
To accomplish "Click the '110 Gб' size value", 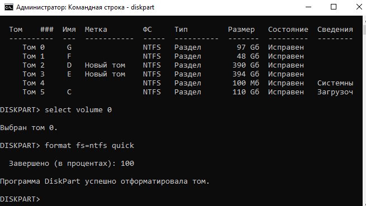I will pos(246,92).
